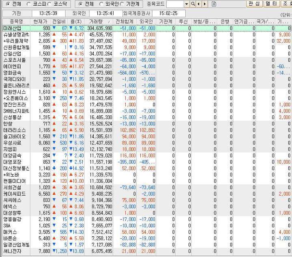Select the 대신정보통신 row
This screenshot has height=257, width=292.
tap(146, 168)
